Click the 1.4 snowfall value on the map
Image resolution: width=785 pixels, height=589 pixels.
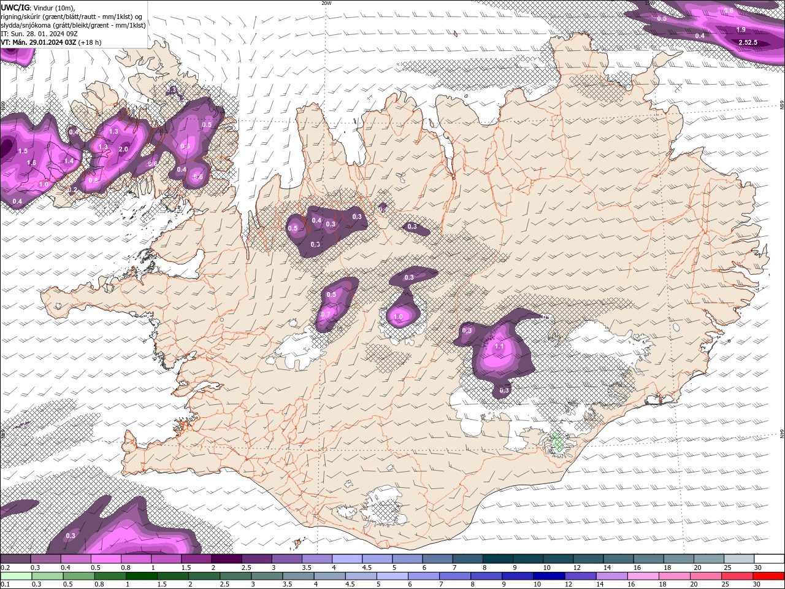[69, 161]
